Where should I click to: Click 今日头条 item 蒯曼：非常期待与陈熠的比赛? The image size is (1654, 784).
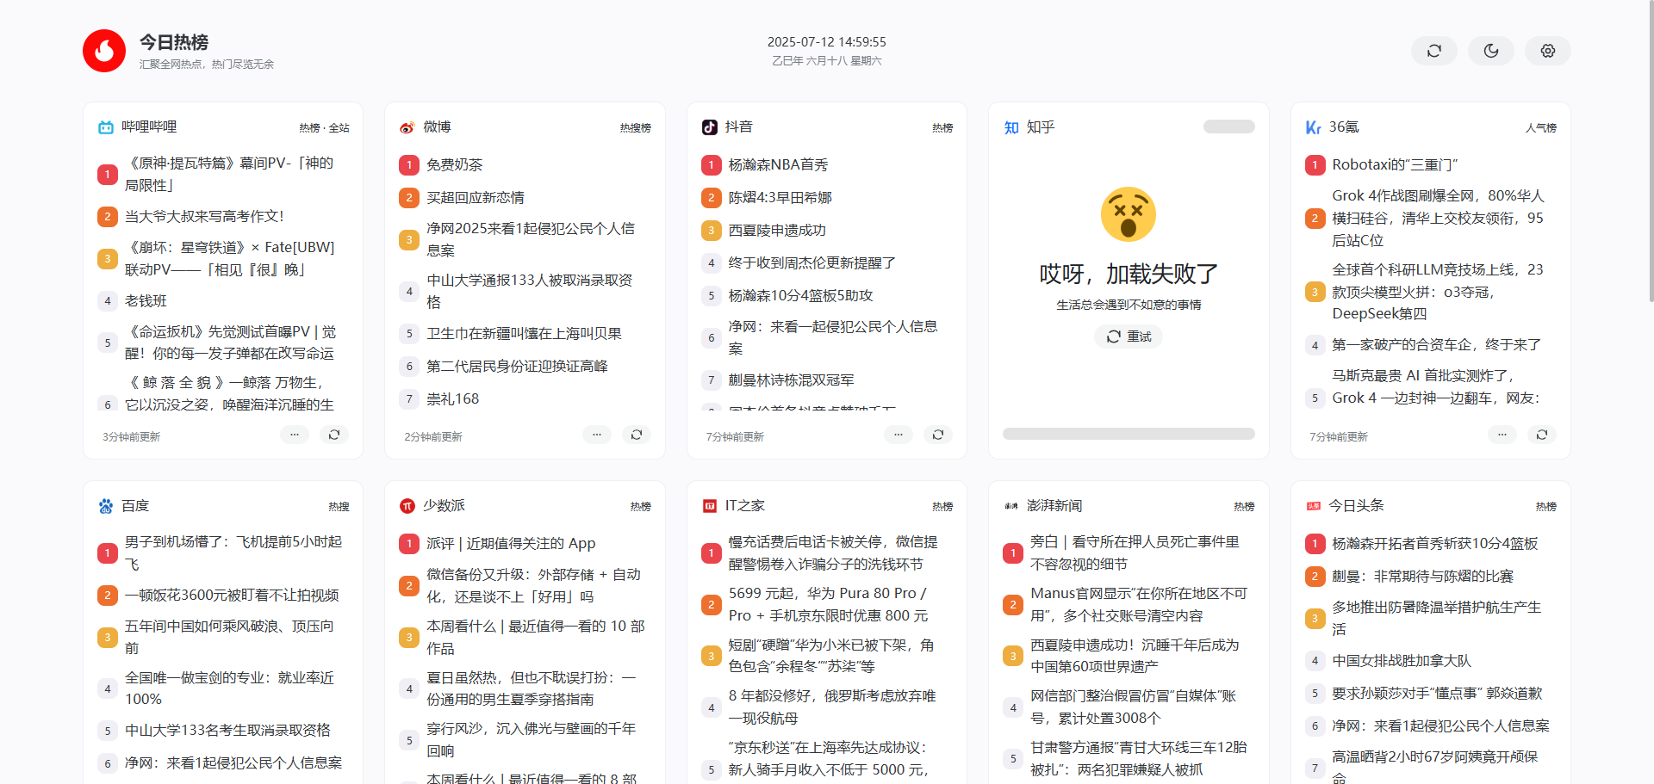[x=1422, y=576]
